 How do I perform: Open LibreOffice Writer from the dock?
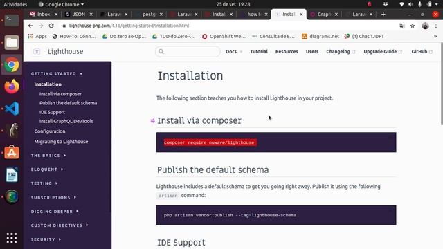click(12, 174)
